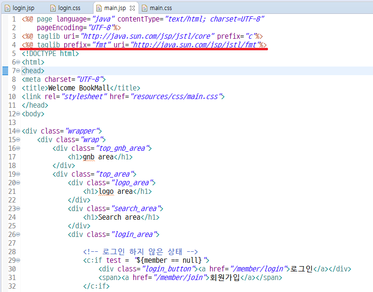Image resolution: width=373 pixels, height=292 pixels.
Task: Click the DOCTYPE html declaration
Action: tap(50, 54)
